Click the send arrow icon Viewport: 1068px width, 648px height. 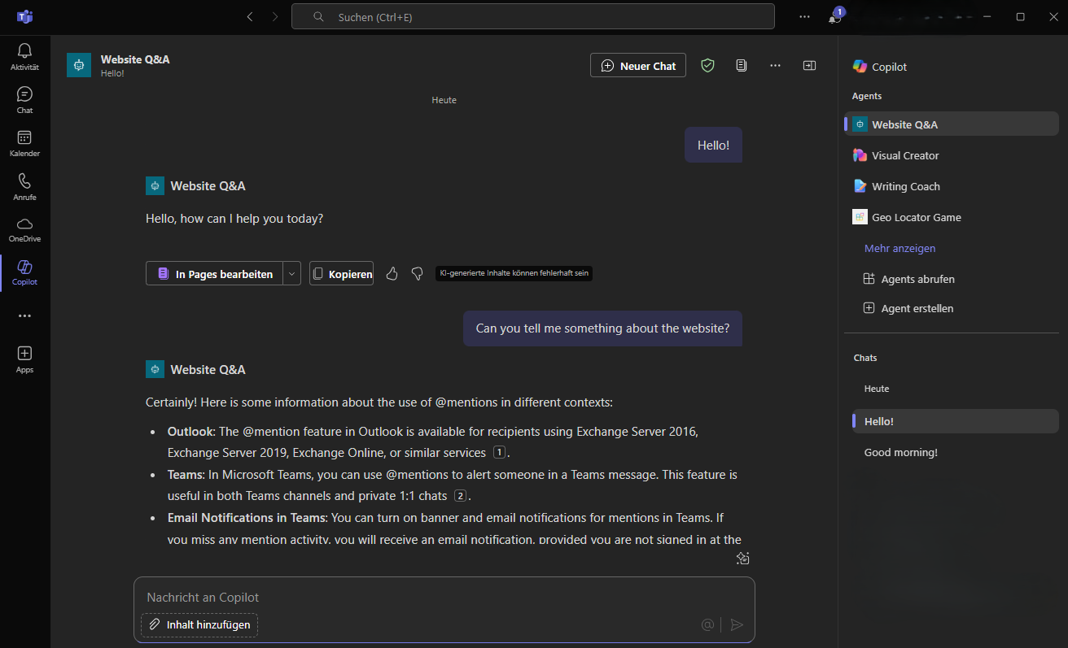737,624
